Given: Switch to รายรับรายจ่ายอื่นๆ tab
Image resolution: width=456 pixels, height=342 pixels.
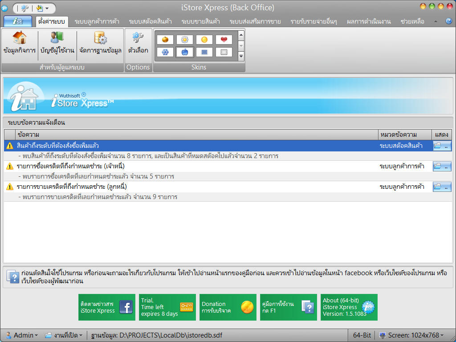Looking at the screenshot, I should (x=313, y=21).
